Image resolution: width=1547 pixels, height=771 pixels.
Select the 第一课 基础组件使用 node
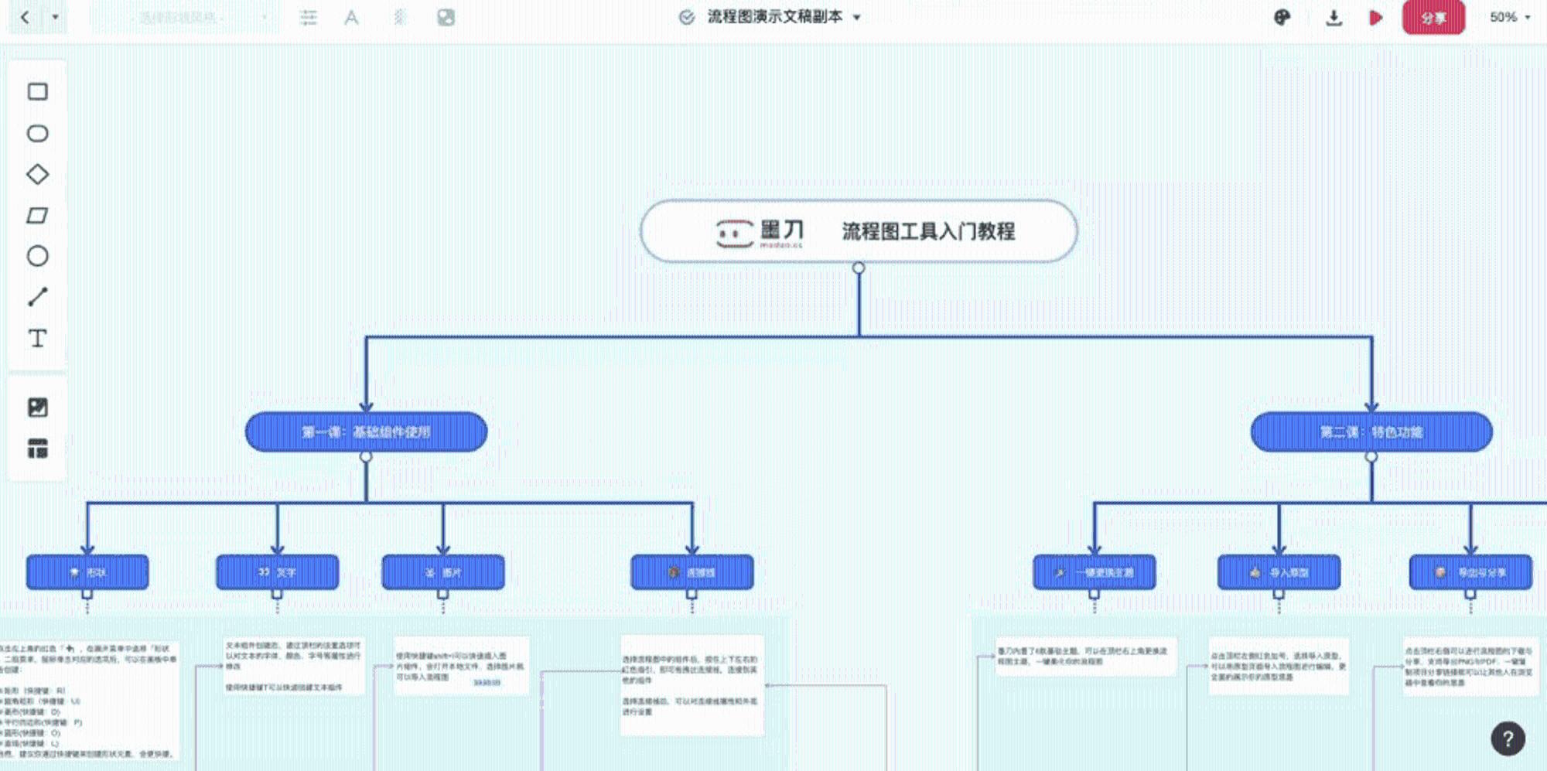click(366, 432)
